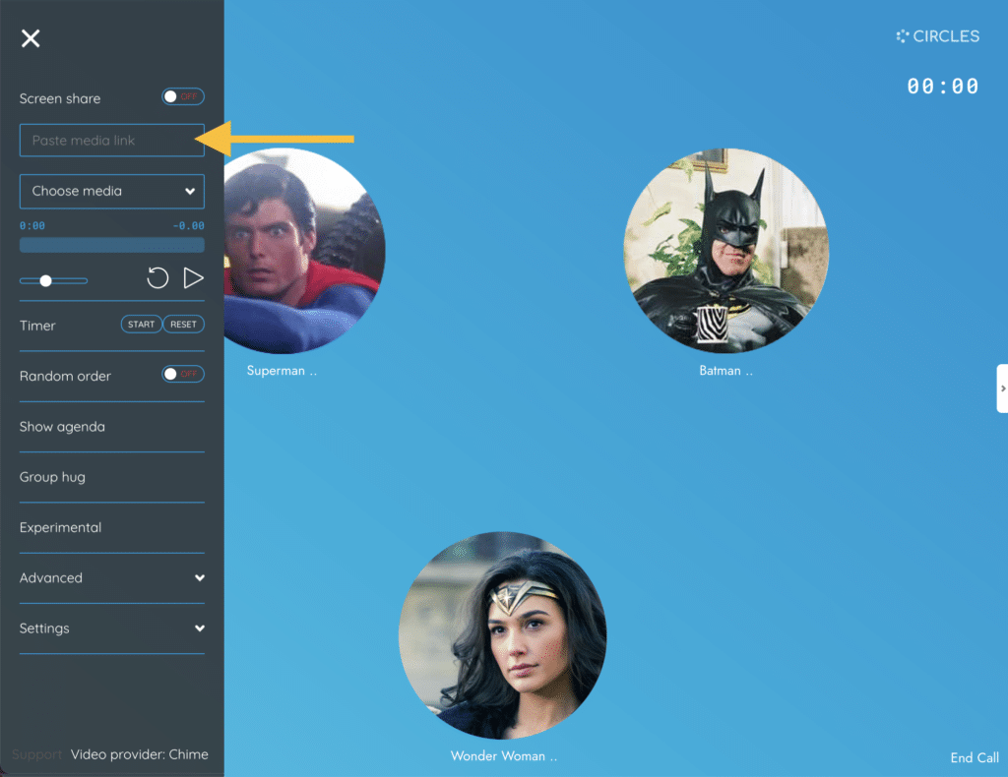Open the Support link

coord(36,754)
